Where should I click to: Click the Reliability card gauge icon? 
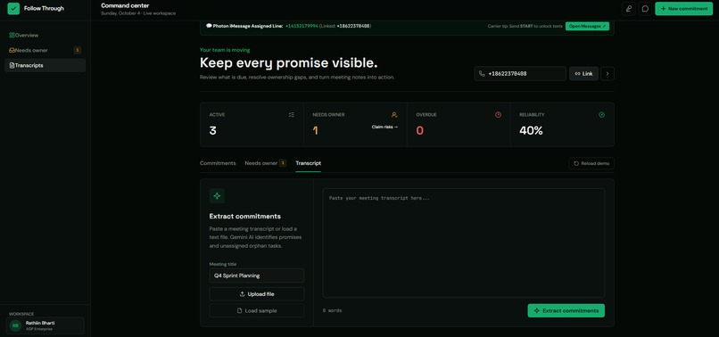(601, 115)
